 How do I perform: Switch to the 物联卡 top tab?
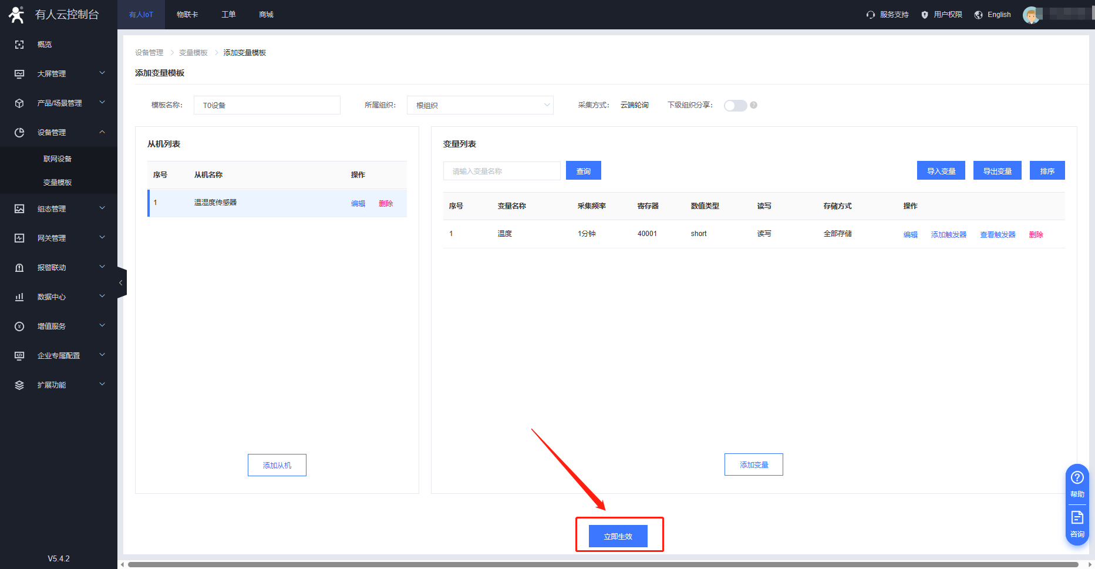coord(187,15)
